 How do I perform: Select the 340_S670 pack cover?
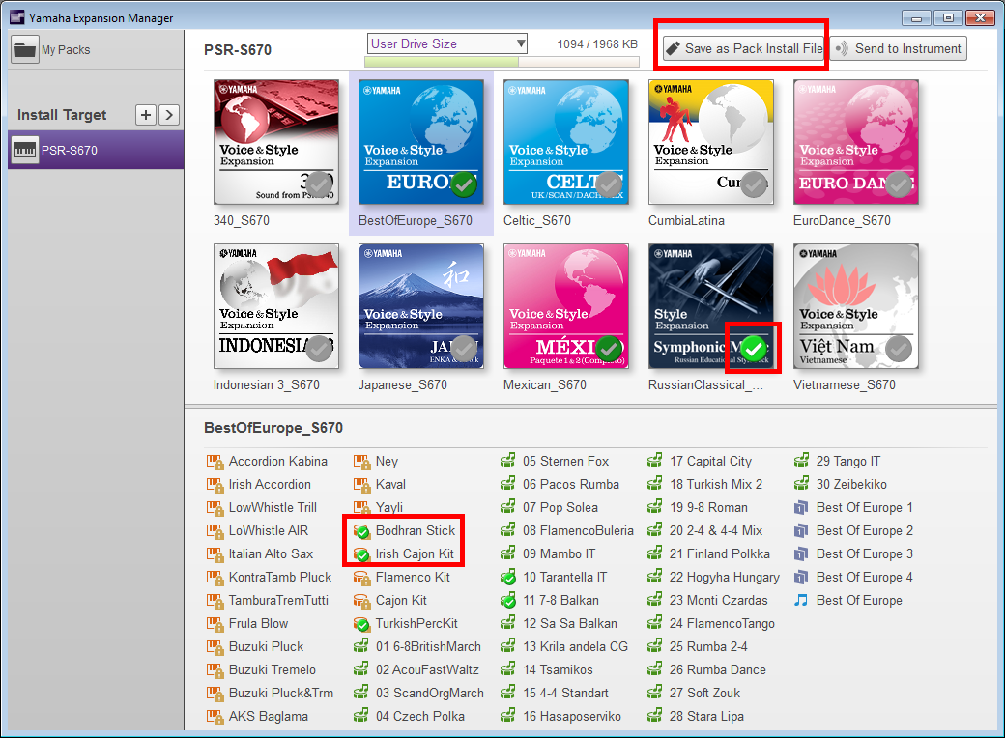pyautogui.click(x=276, y=142)
